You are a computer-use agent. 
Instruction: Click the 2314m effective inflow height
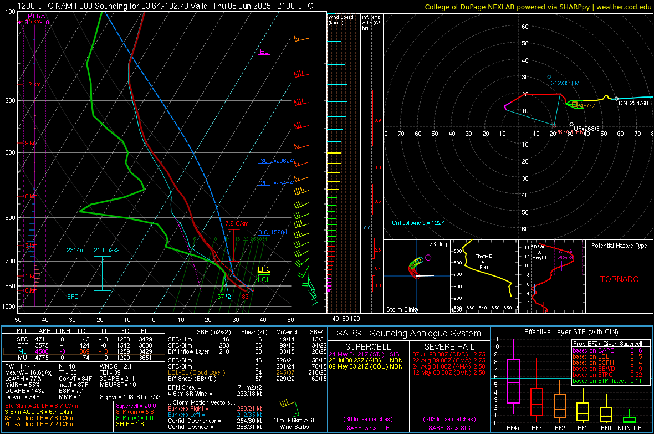[x=75, y=250]
